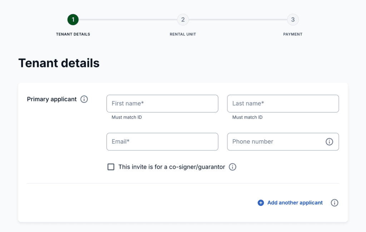Image resolution: width=366 pixels, height=232 pixels.
Task: Click the info icon inside Phone number field
Action: click(x=329, y=142)
